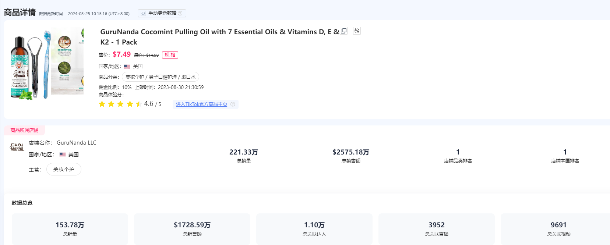Click the help icon after 手动更新数据
The image size is (610, 245).
click(x=180, y=13)
